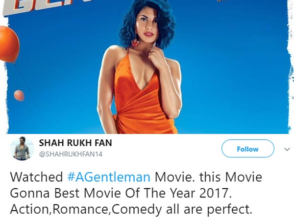The image size is (294, 220).
Task: Expand the tweet options chevron
Action: pos(287,149)
